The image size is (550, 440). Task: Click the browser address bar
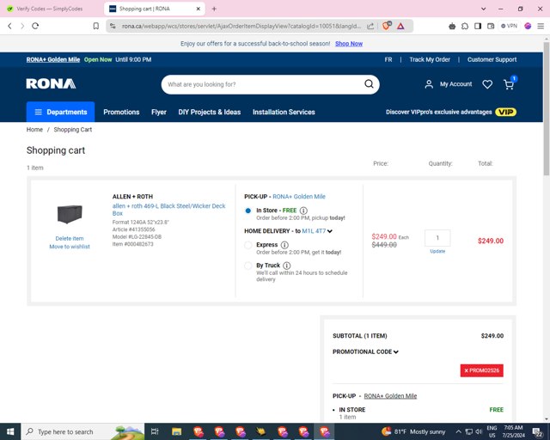pos(241,26)
